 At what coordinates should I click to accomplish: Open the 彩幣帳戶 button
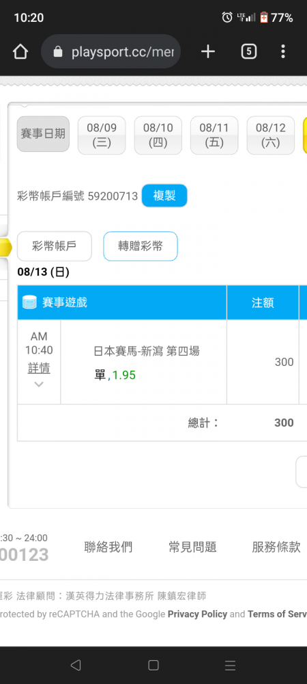point(55,246)
